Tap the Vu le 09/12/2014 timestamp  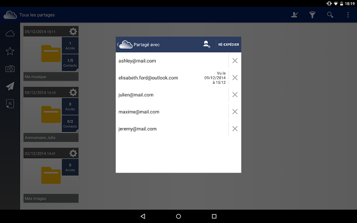tap(215, 78)
